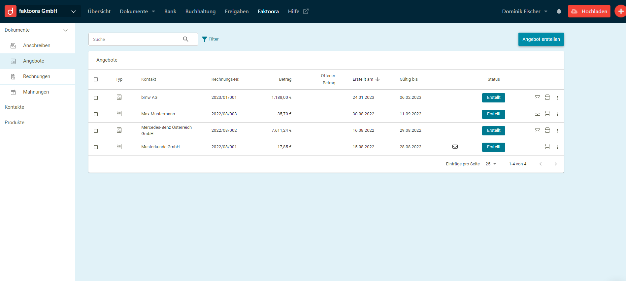Print the Musterkunde GmbH offer

coord(547,147)
